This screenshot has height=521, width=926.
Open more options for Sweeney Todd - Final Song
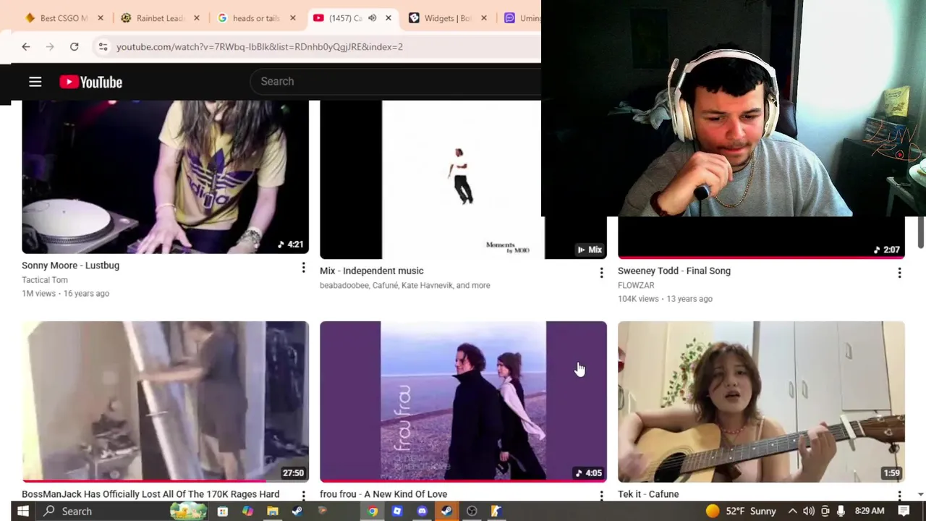[899, 273]
